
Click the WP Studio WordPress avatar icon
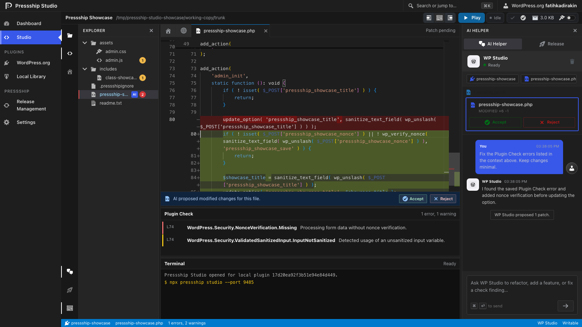pyautogui.click(x=473, y=62)
